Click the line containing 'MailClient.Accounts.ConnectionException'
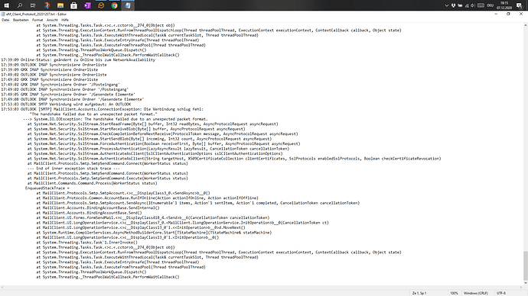The width and height of the screenshot is (528, 296). pos(103,109)
